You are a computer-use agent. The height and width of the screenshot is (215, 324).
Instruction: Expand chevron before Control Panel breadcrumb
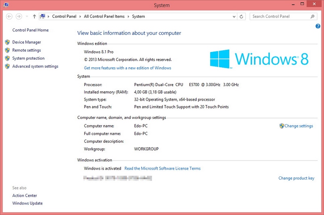pyautogui.click(x=48, y=17)
